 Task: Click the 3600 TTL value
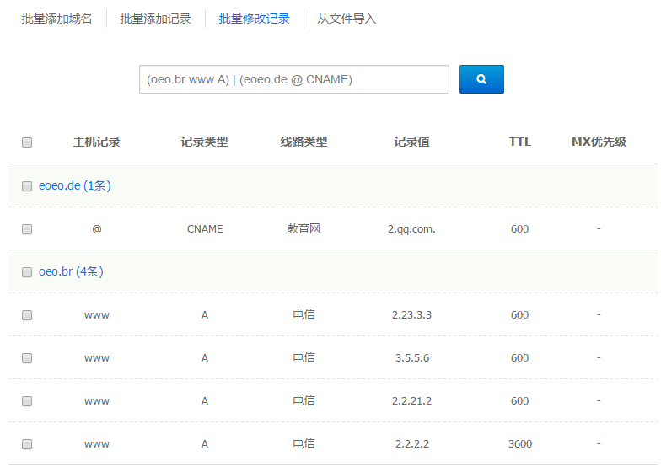click(x=519, y=443)
